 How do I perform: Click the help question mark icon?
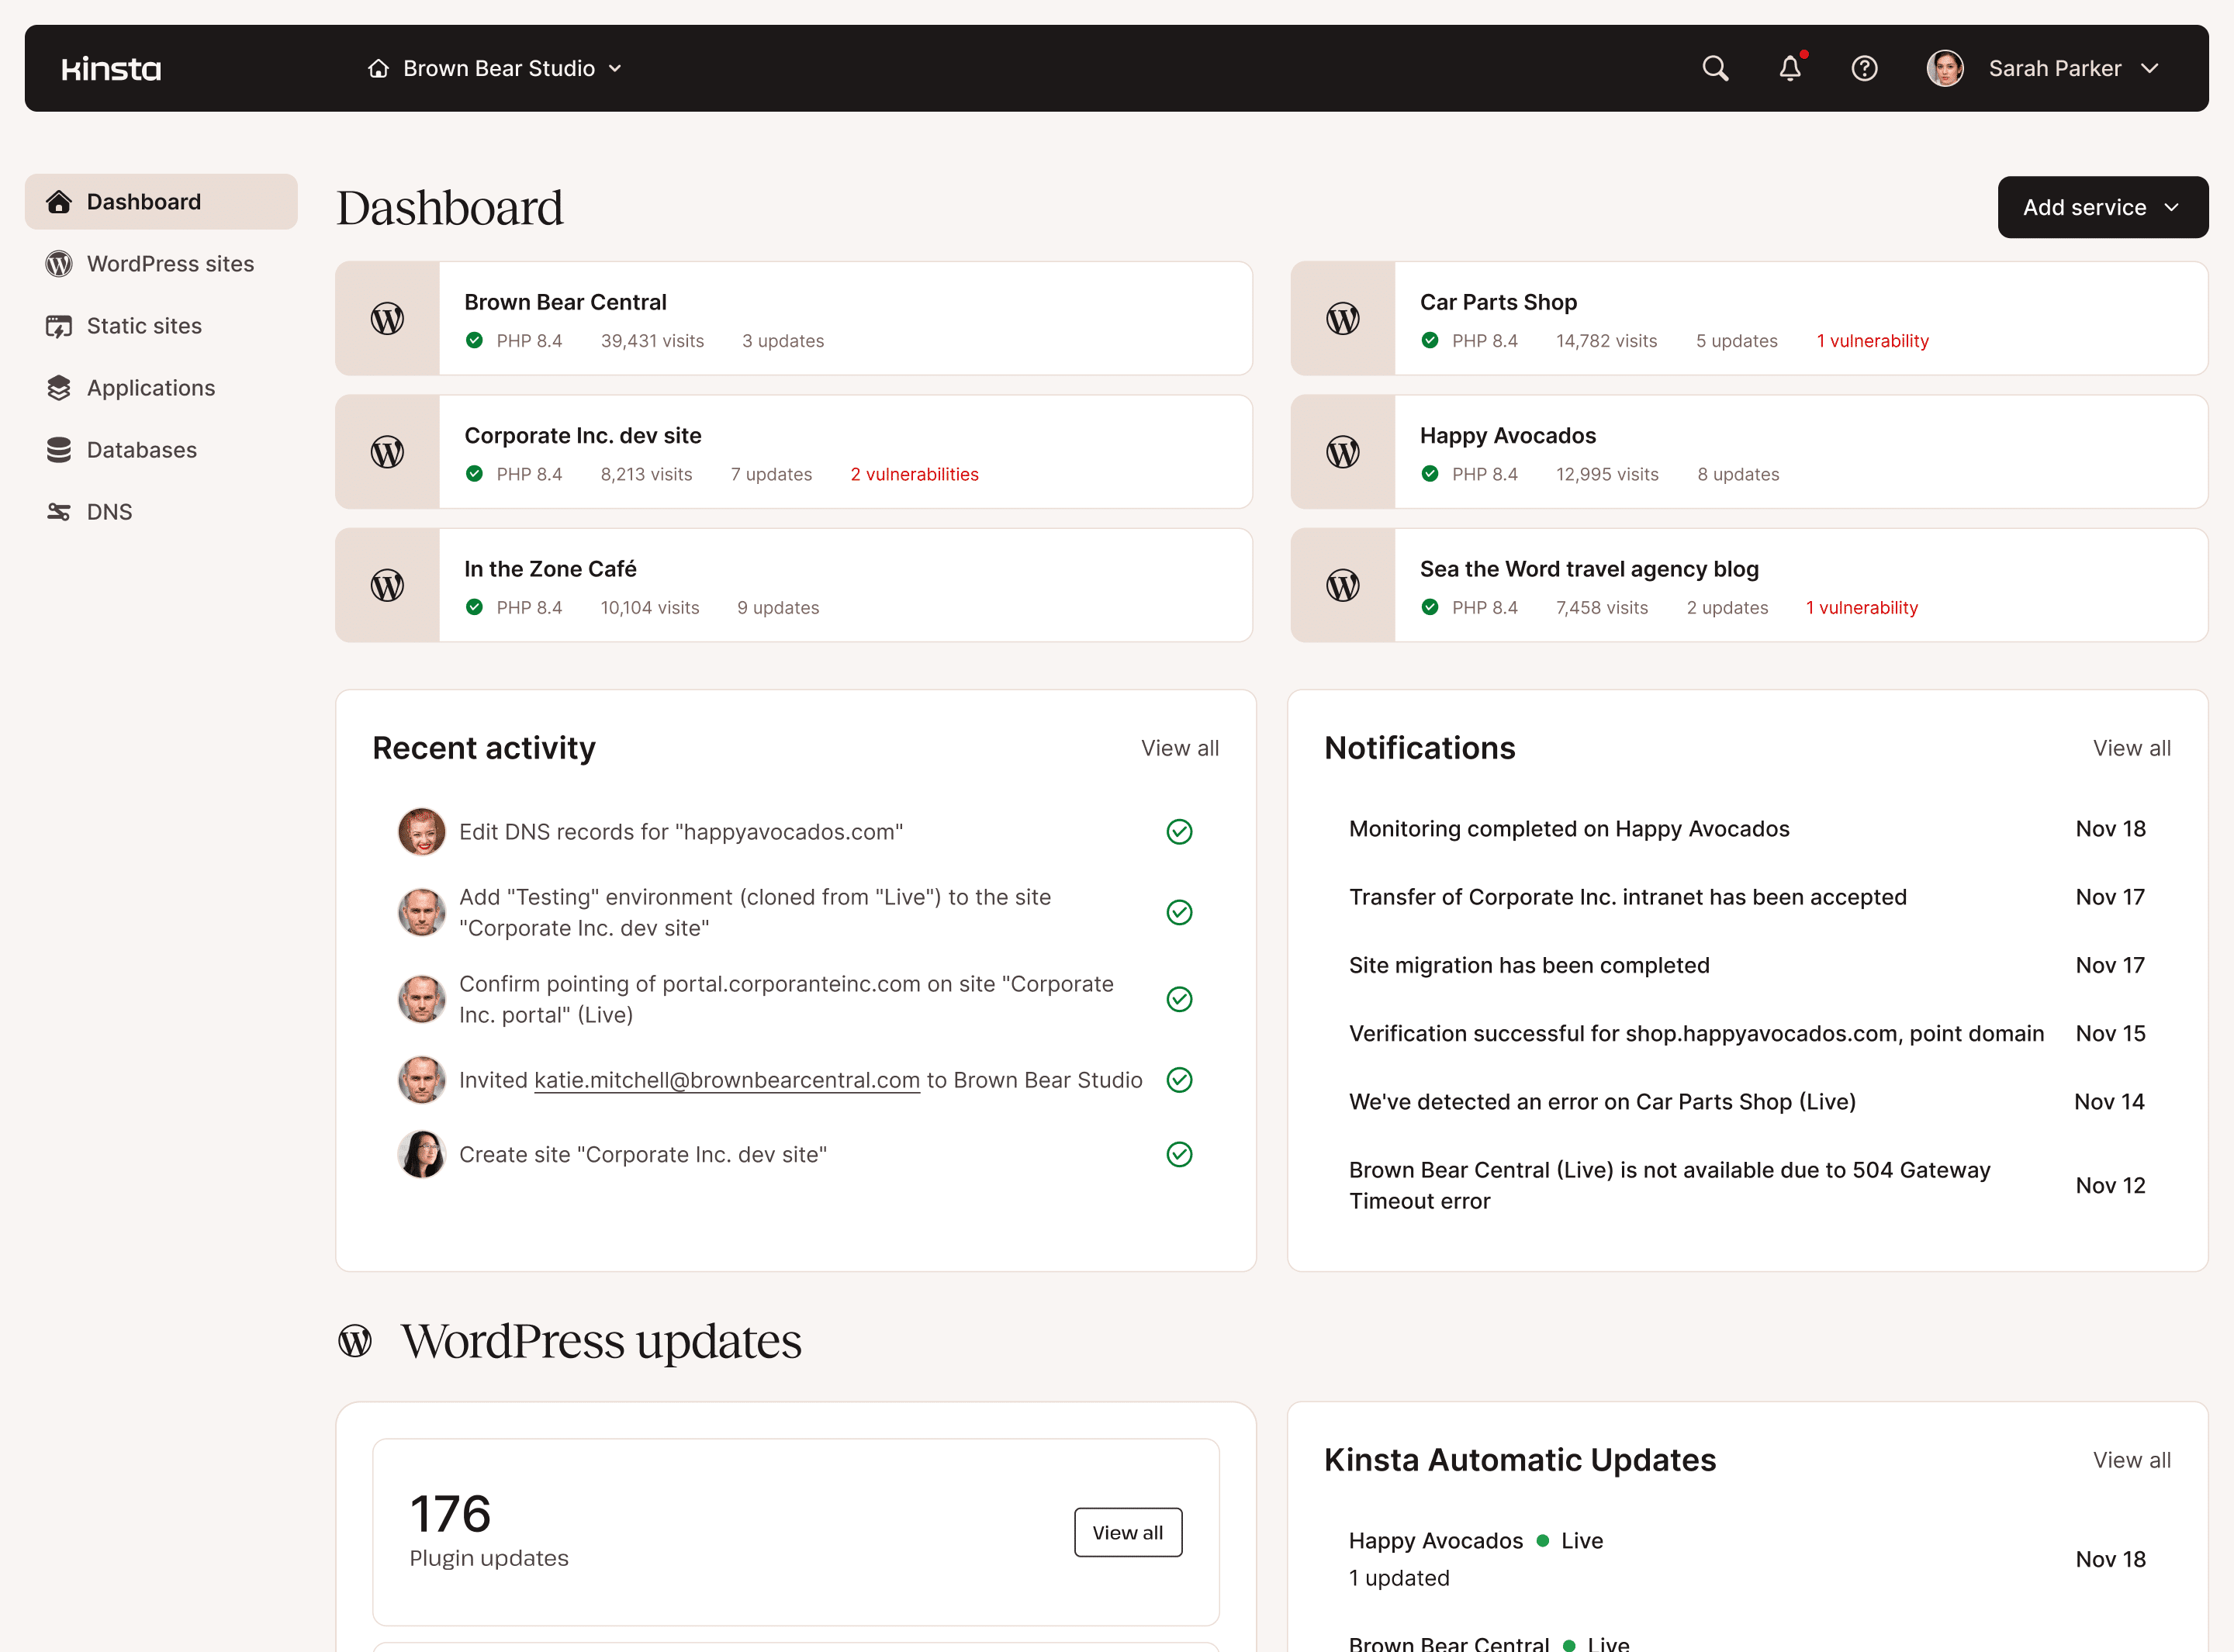[1864, 68]
